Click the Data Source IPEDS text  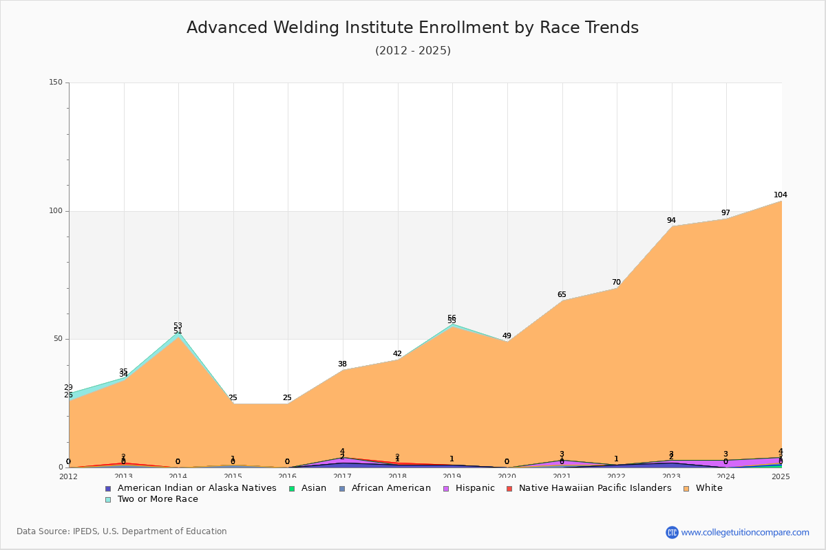pyautogui.click(x=122, y=531)
